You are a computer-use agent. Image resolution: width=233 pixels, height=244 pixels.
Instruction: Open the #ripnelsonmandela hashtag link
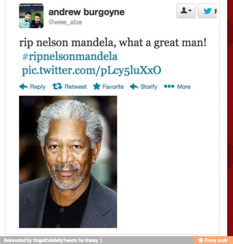70,56
